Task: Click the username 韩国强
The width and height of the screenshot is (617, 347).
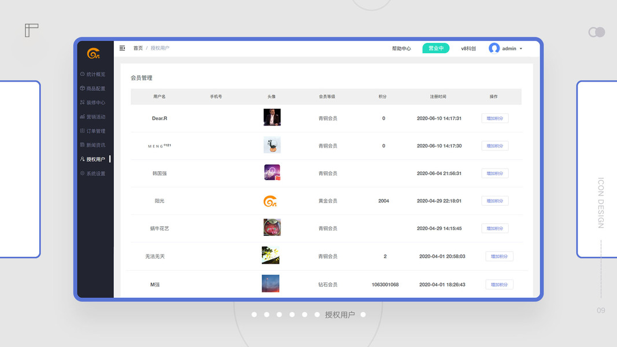Action: click(160, 173)
